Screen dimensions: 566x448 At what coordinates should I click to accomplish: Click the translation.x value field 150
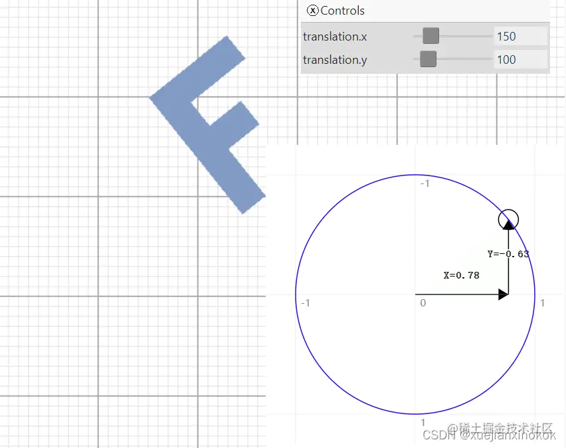tap(521, 36)
